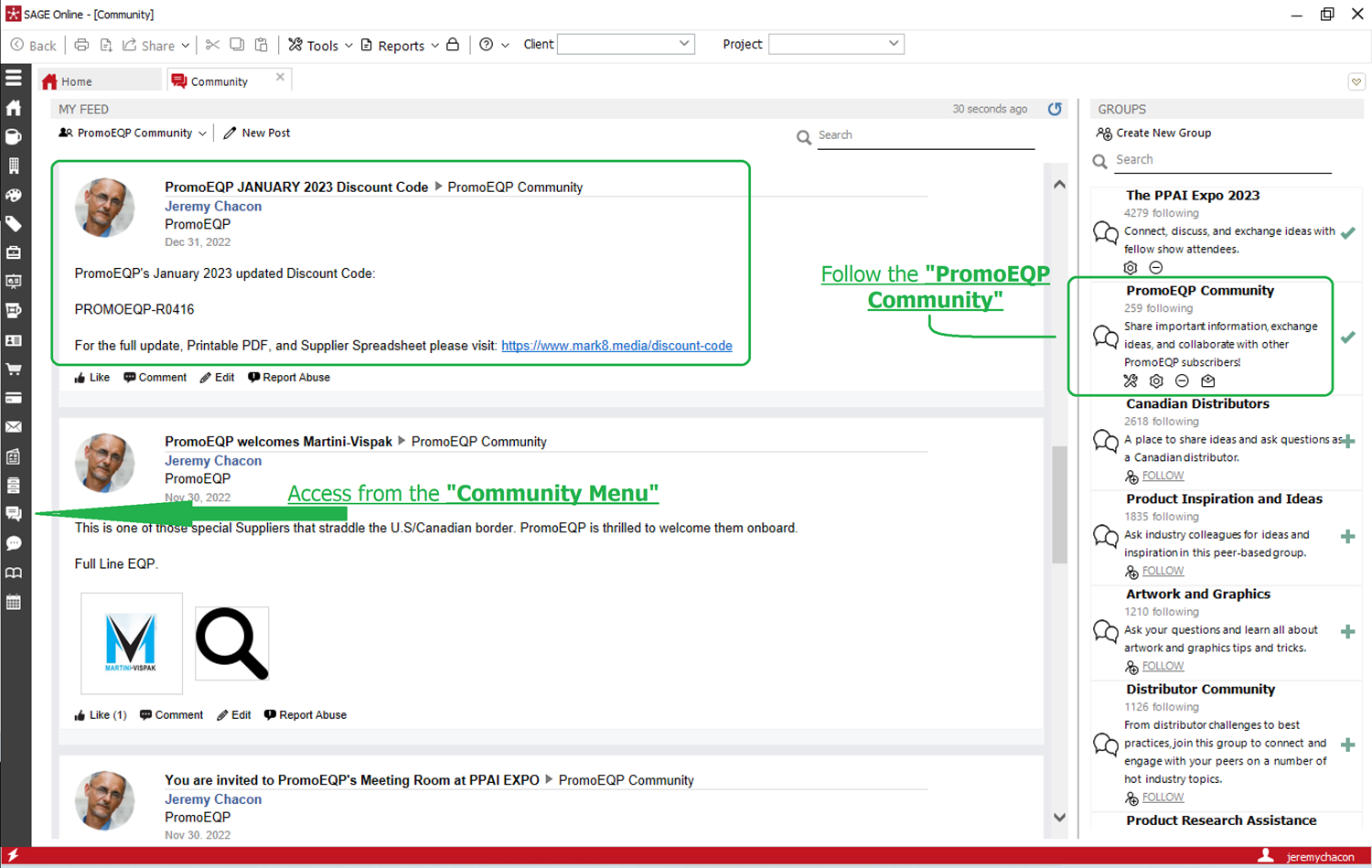The image size is (1372, 868).
Task: Toggle following checkmark for PromoEQP Community
Action: 1348,338
